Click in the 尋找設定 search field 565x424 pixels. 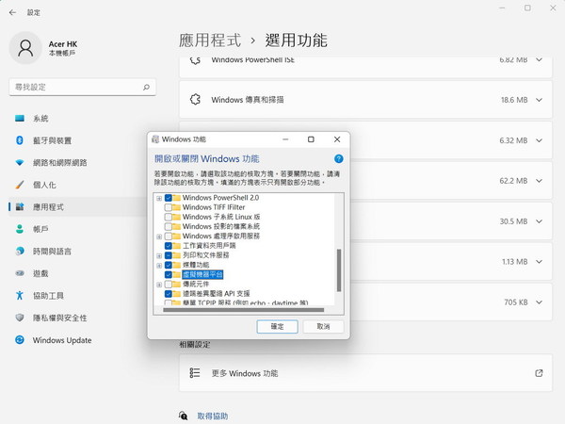(82, 87)
